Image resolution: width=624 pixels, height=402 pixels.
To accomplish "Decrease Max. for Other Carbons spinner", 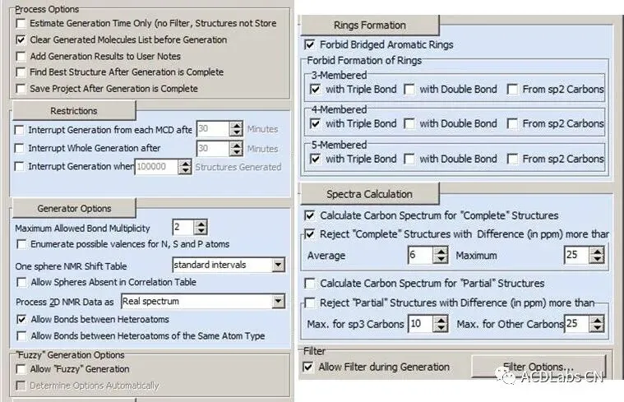I will 597,328.
